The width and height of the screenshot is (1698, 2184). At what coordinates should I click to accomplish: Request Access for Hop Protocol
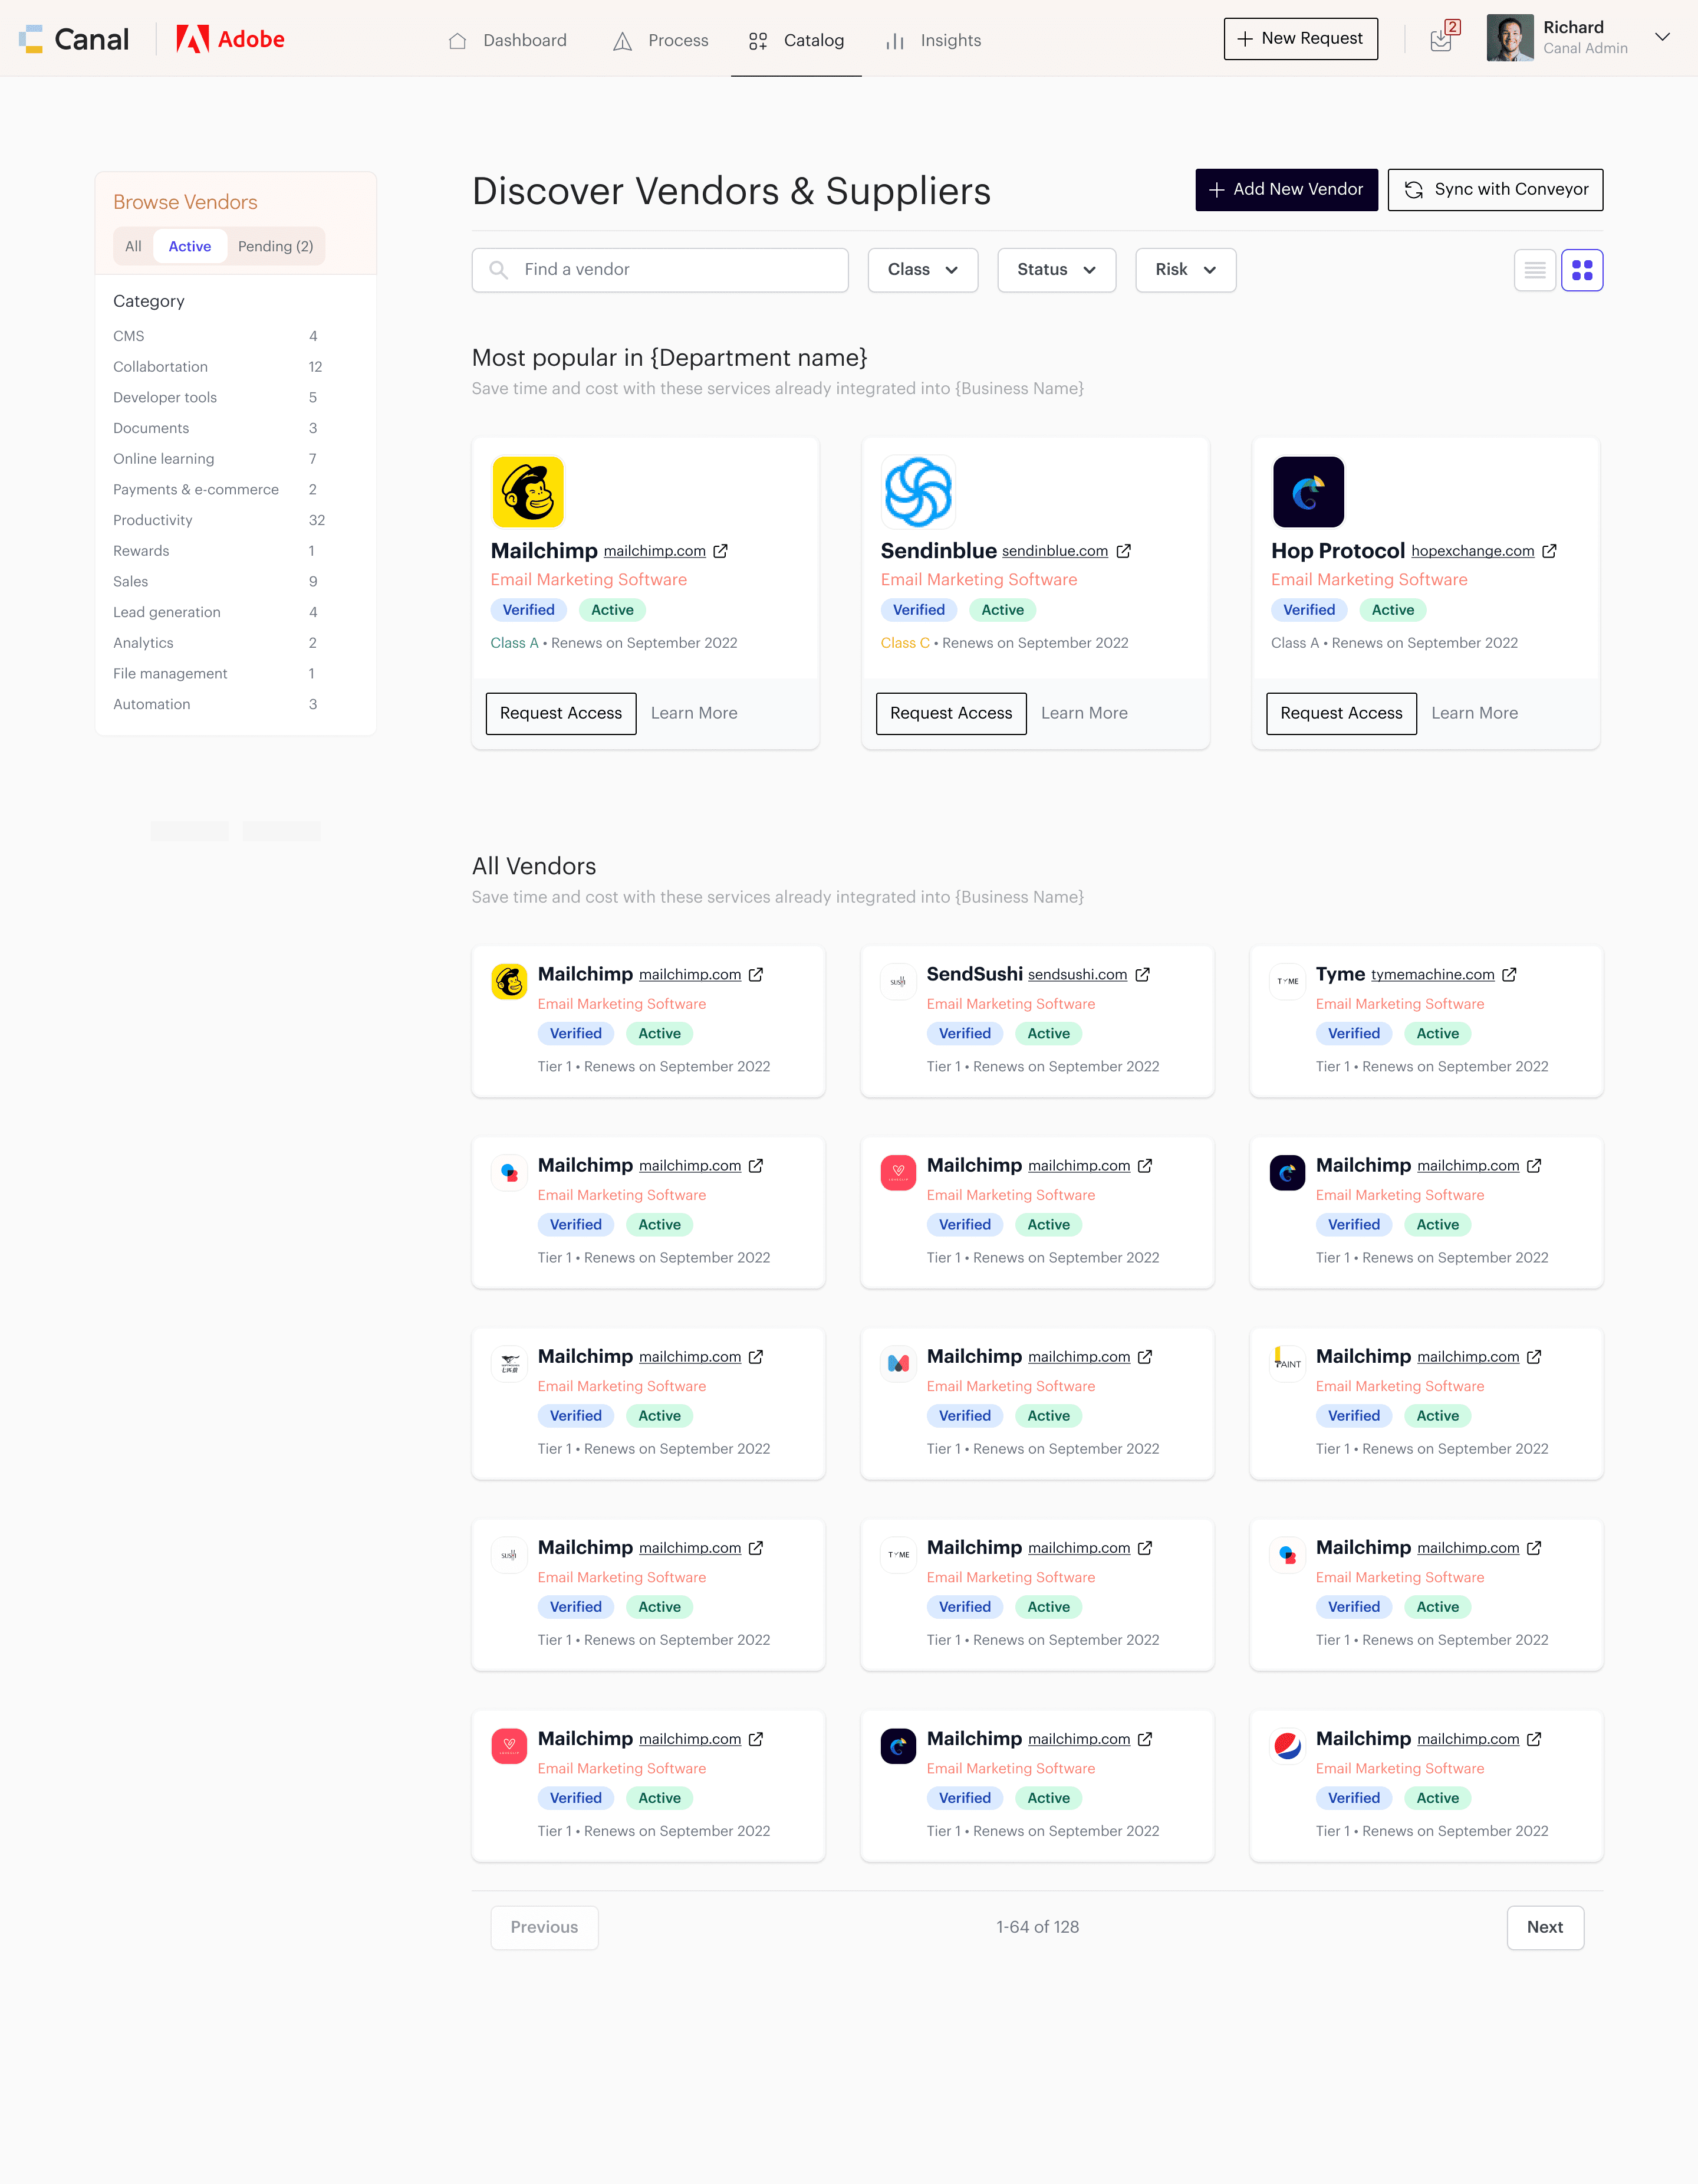(1341, 713)
